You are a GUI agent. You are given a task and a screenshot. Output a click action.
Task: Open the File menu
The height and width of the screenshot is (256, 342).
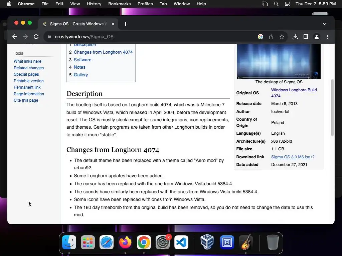[45, 4]
